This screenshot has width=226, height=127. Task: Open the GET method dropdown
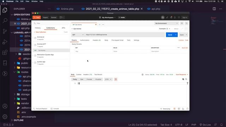pyautogui.click(x=78, y=35)
